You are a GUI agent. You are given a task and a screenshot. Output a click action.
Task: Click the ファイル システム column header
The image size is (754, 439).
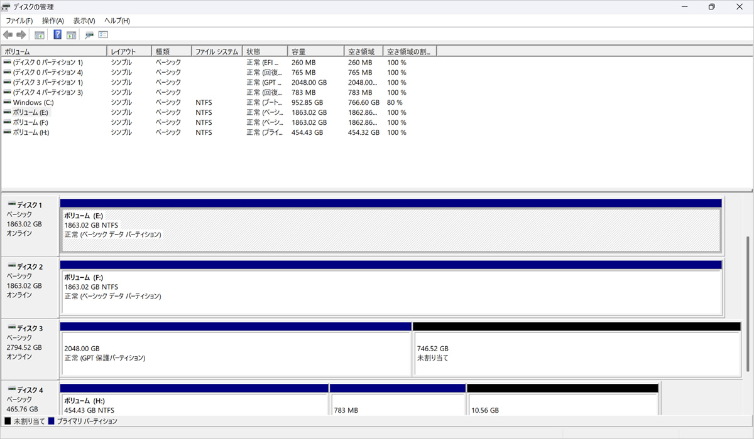[216, 51]
